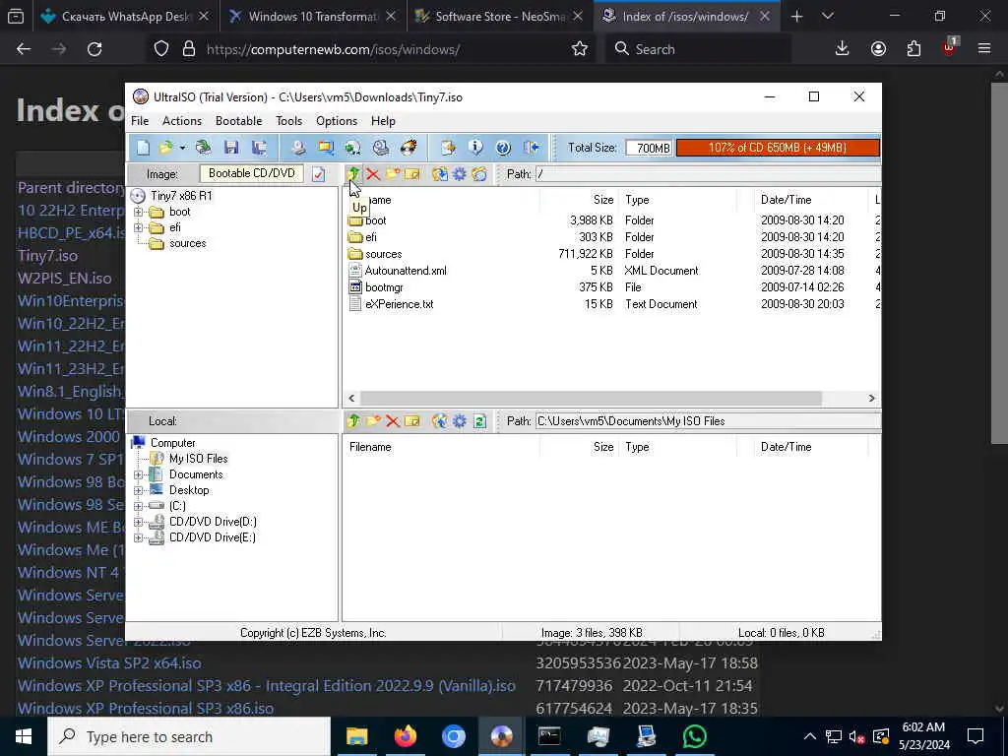Open W2PIS_EN.iso link in the browser
1008x756 pixels.
click(x=64, y=279)
